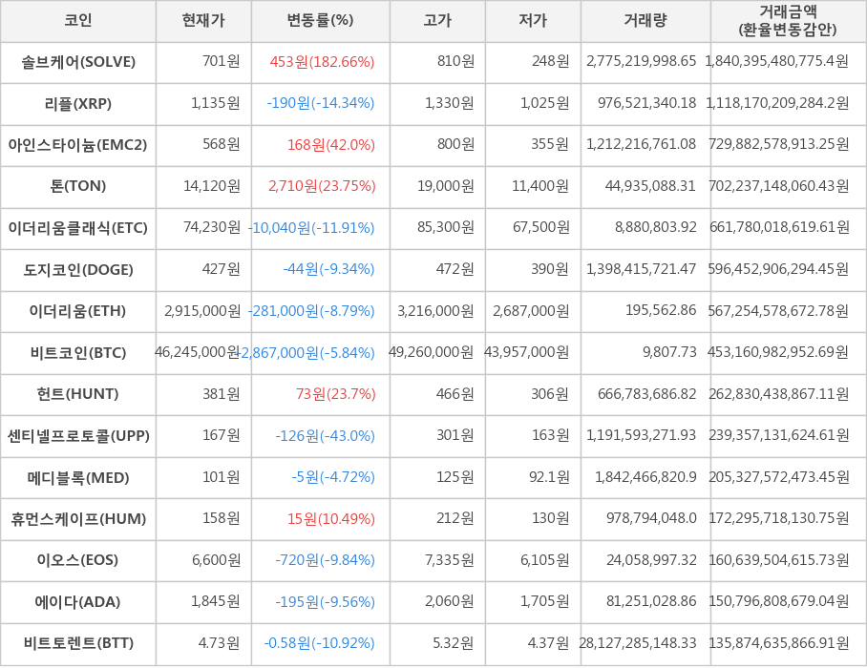
Task: Click the 코인 column header
Action: click(x=78, y=20)
